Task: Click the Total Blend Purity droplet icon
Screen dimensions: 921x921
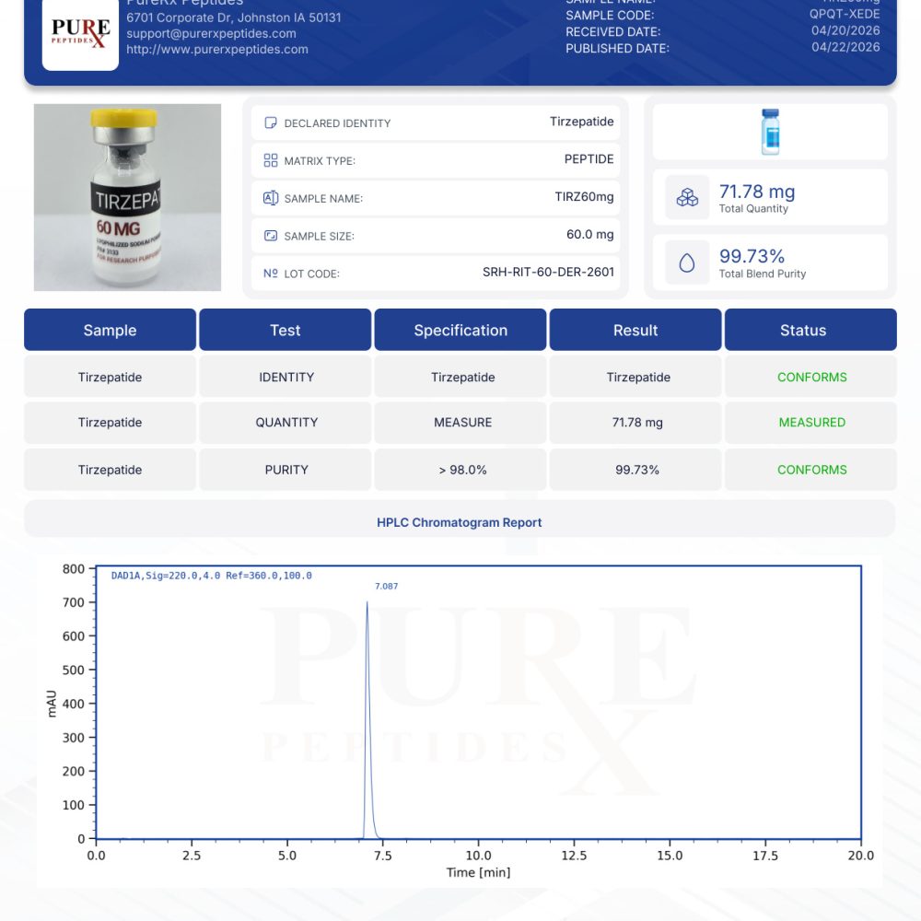Action: click(687, 262)
